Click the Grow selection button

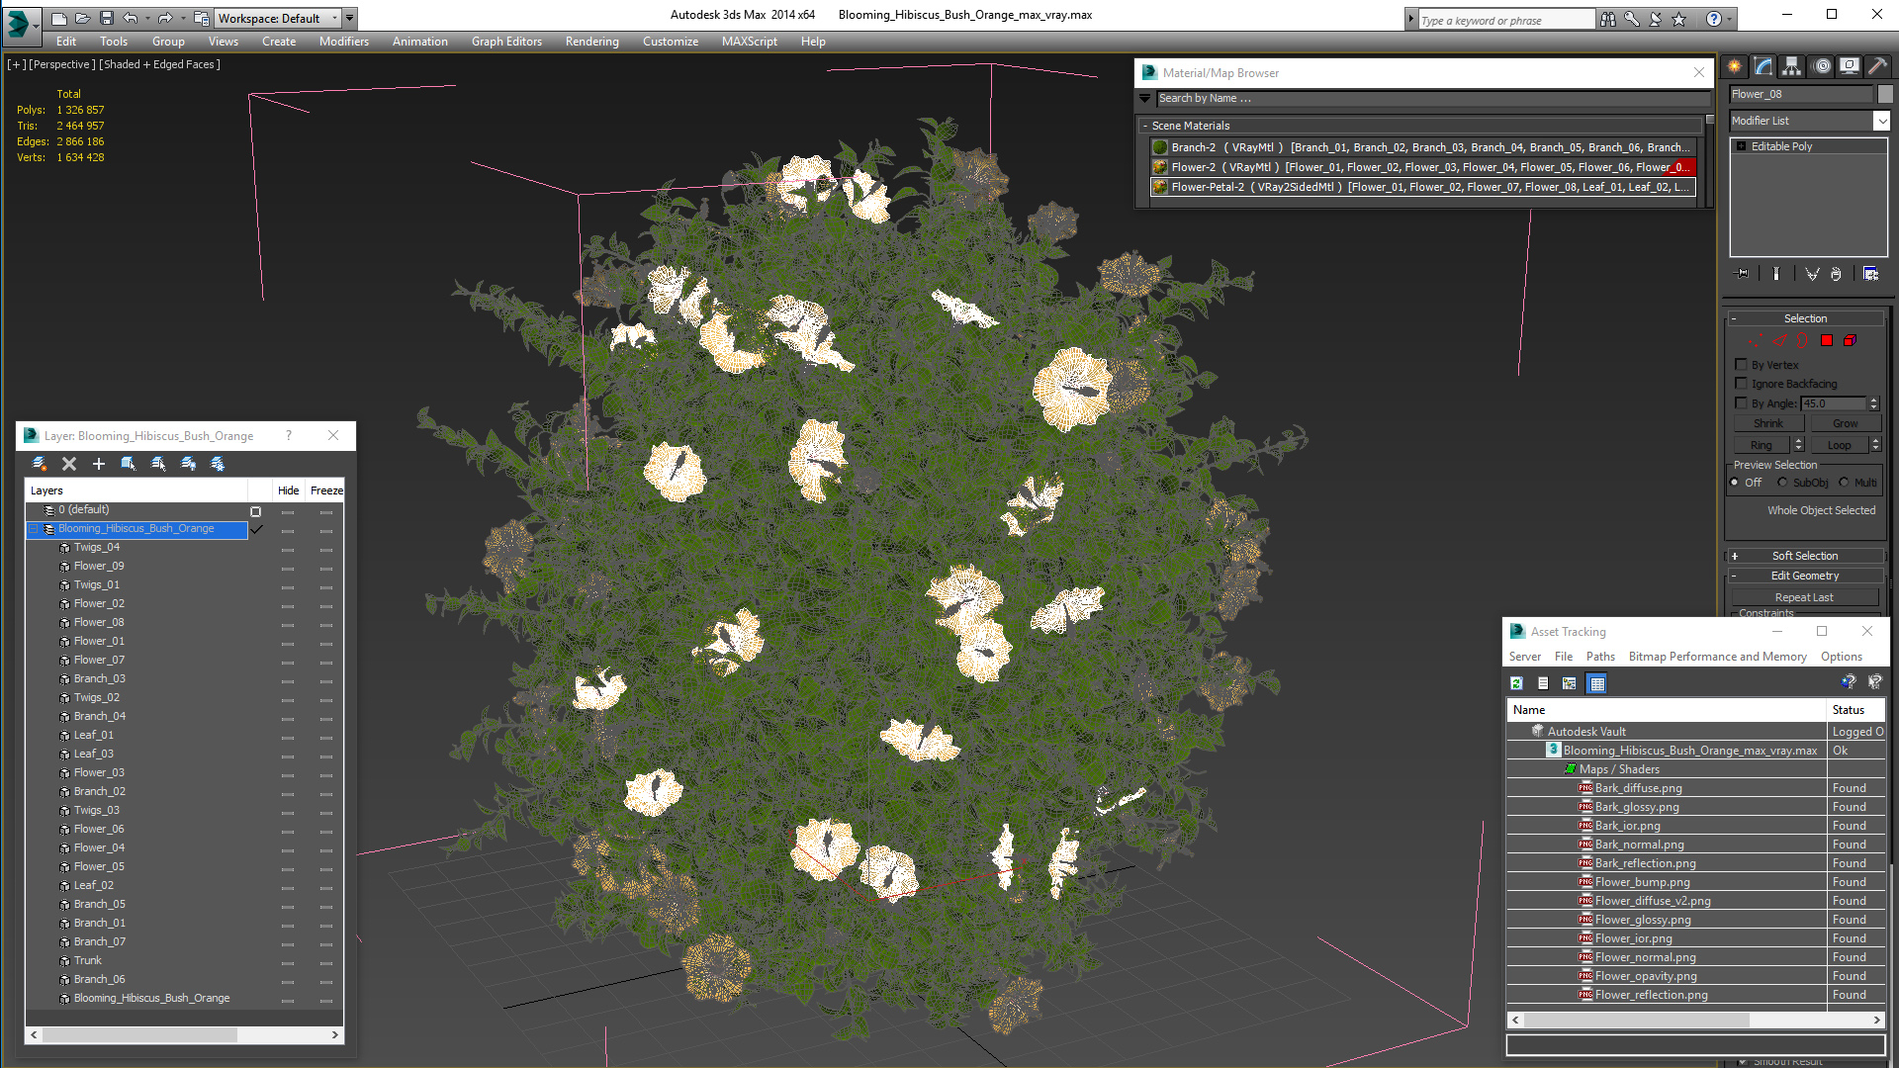[x=1845, y=423]
